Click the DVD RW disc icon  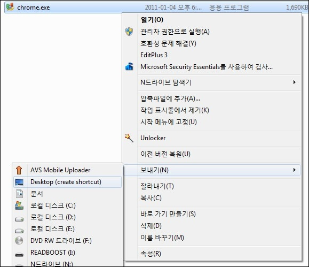(x=19, y=241)
